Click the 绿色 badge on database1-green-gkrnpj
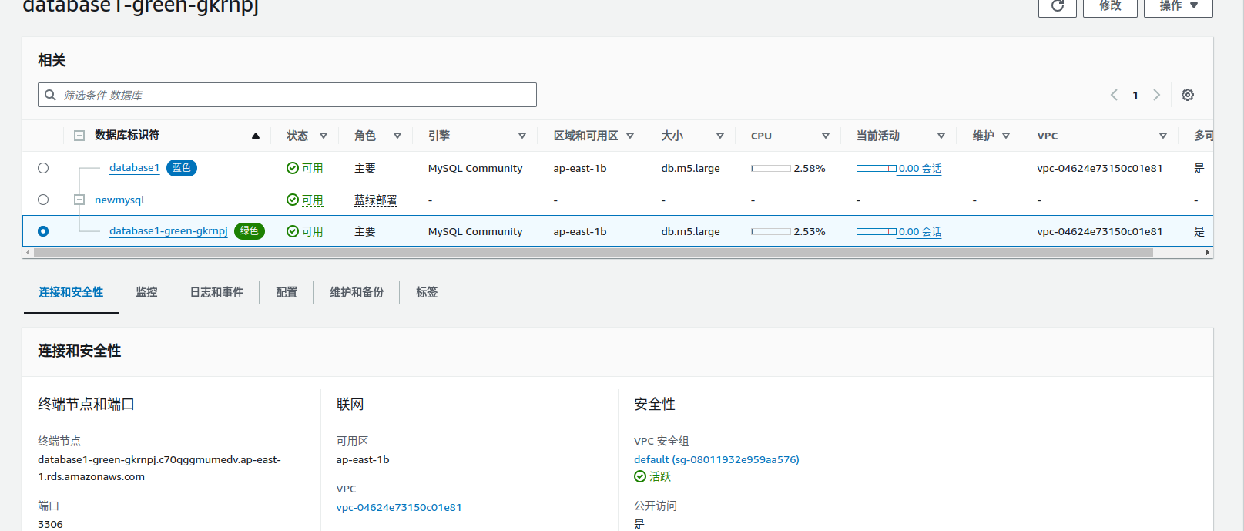 250,230
